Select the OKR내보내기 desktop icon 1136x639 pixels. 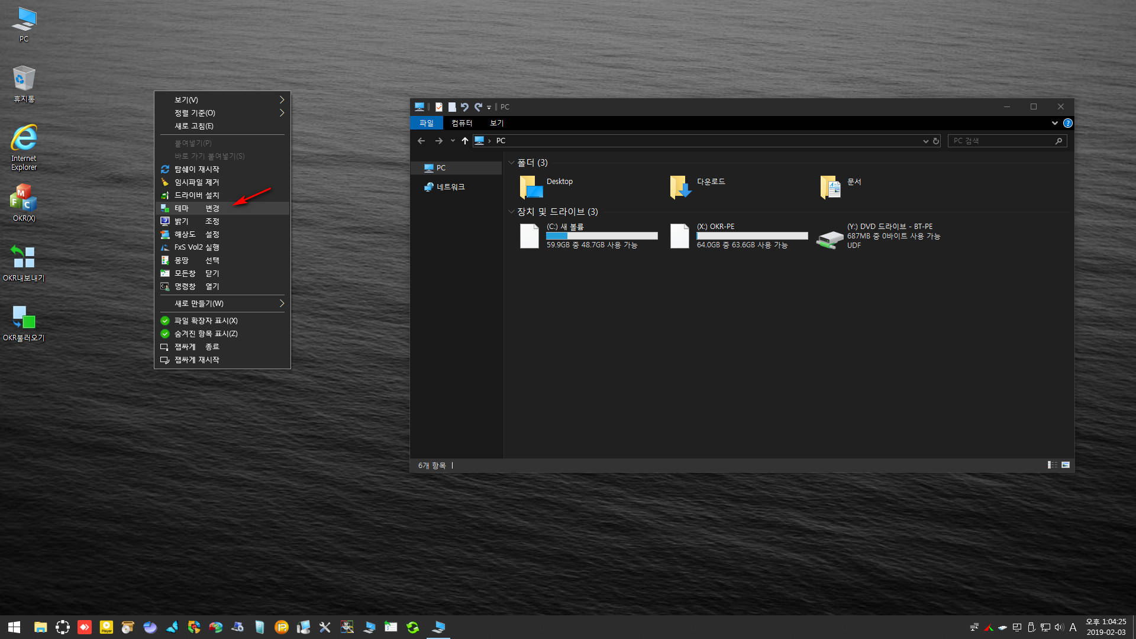pos(24,263)
